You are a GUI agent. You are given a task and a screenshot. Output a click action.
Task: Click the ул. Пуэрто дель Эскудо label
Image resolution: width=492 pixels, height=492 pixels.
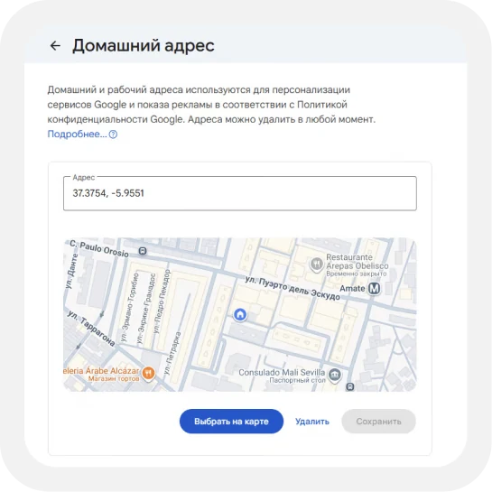pos(292,288)
